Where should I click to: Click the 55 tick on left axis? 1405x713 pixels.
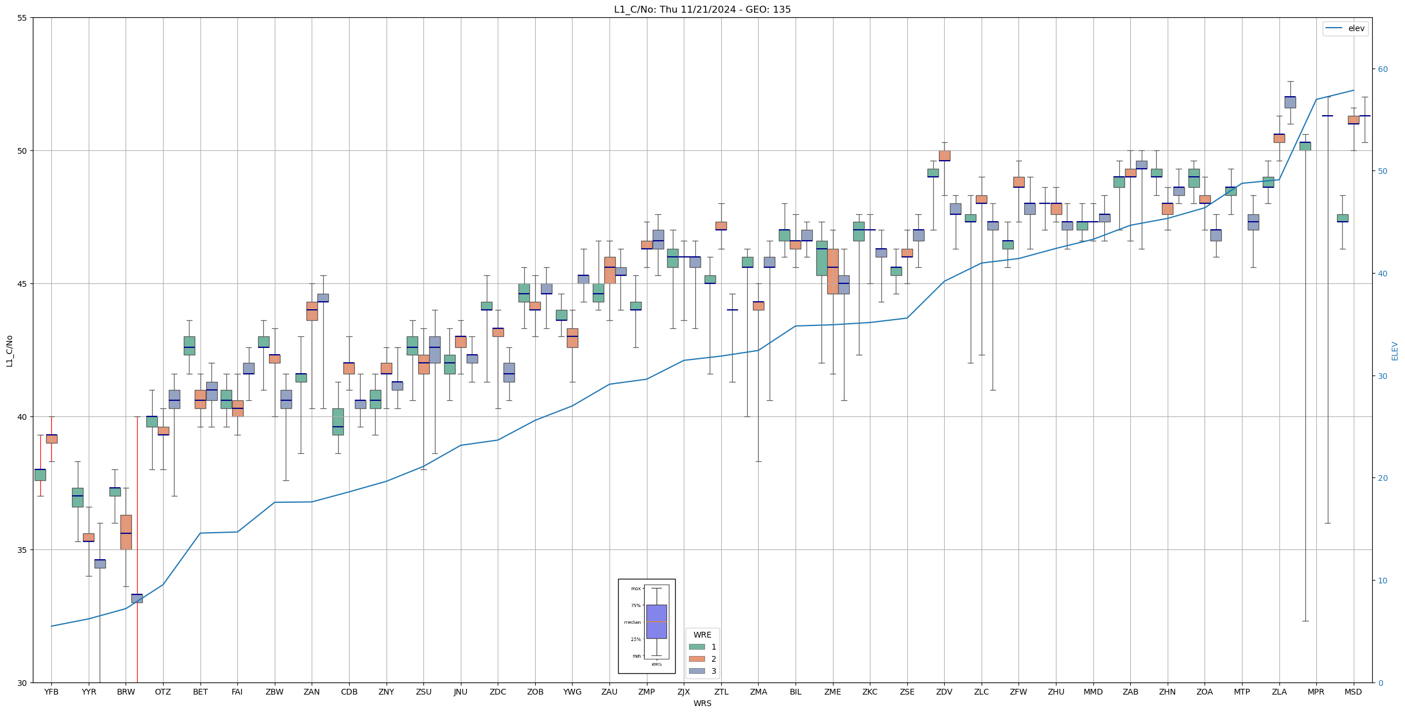tap(22, 18)
